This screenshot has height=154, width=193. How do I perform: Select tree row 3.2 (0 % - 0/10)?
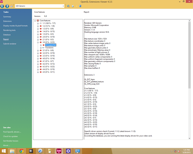(48, 53)
